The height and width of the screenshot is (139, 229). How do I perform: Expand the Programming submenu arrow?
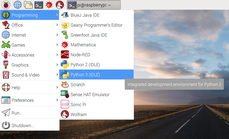point(57,15)
